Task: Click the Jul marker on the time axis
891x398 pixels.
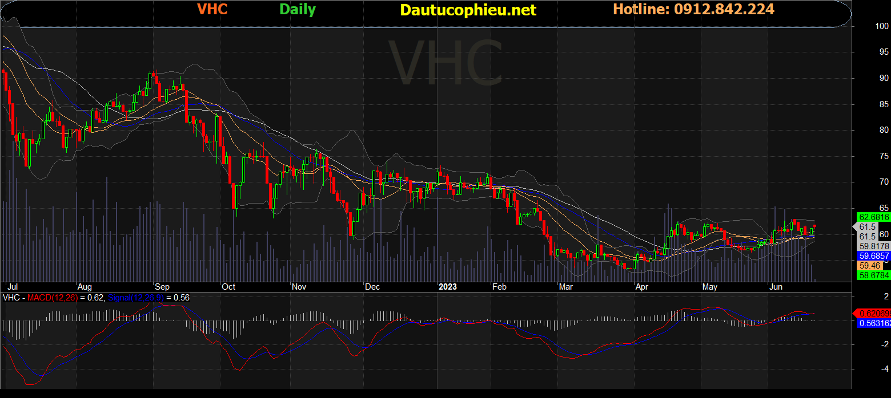Action: point(12,287)
